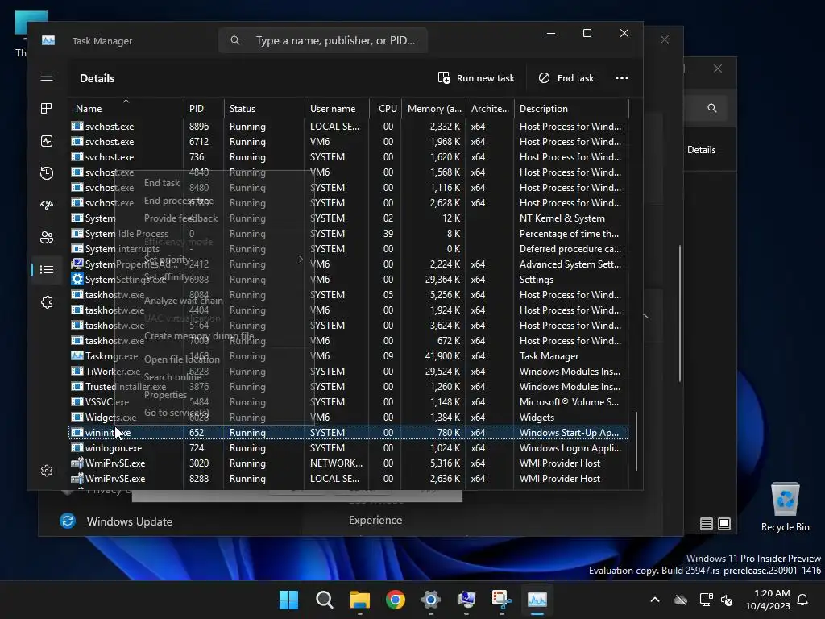Launch Google Chrome from the taskbar
This screenshot has height=619, width=825.
[395, 600]
